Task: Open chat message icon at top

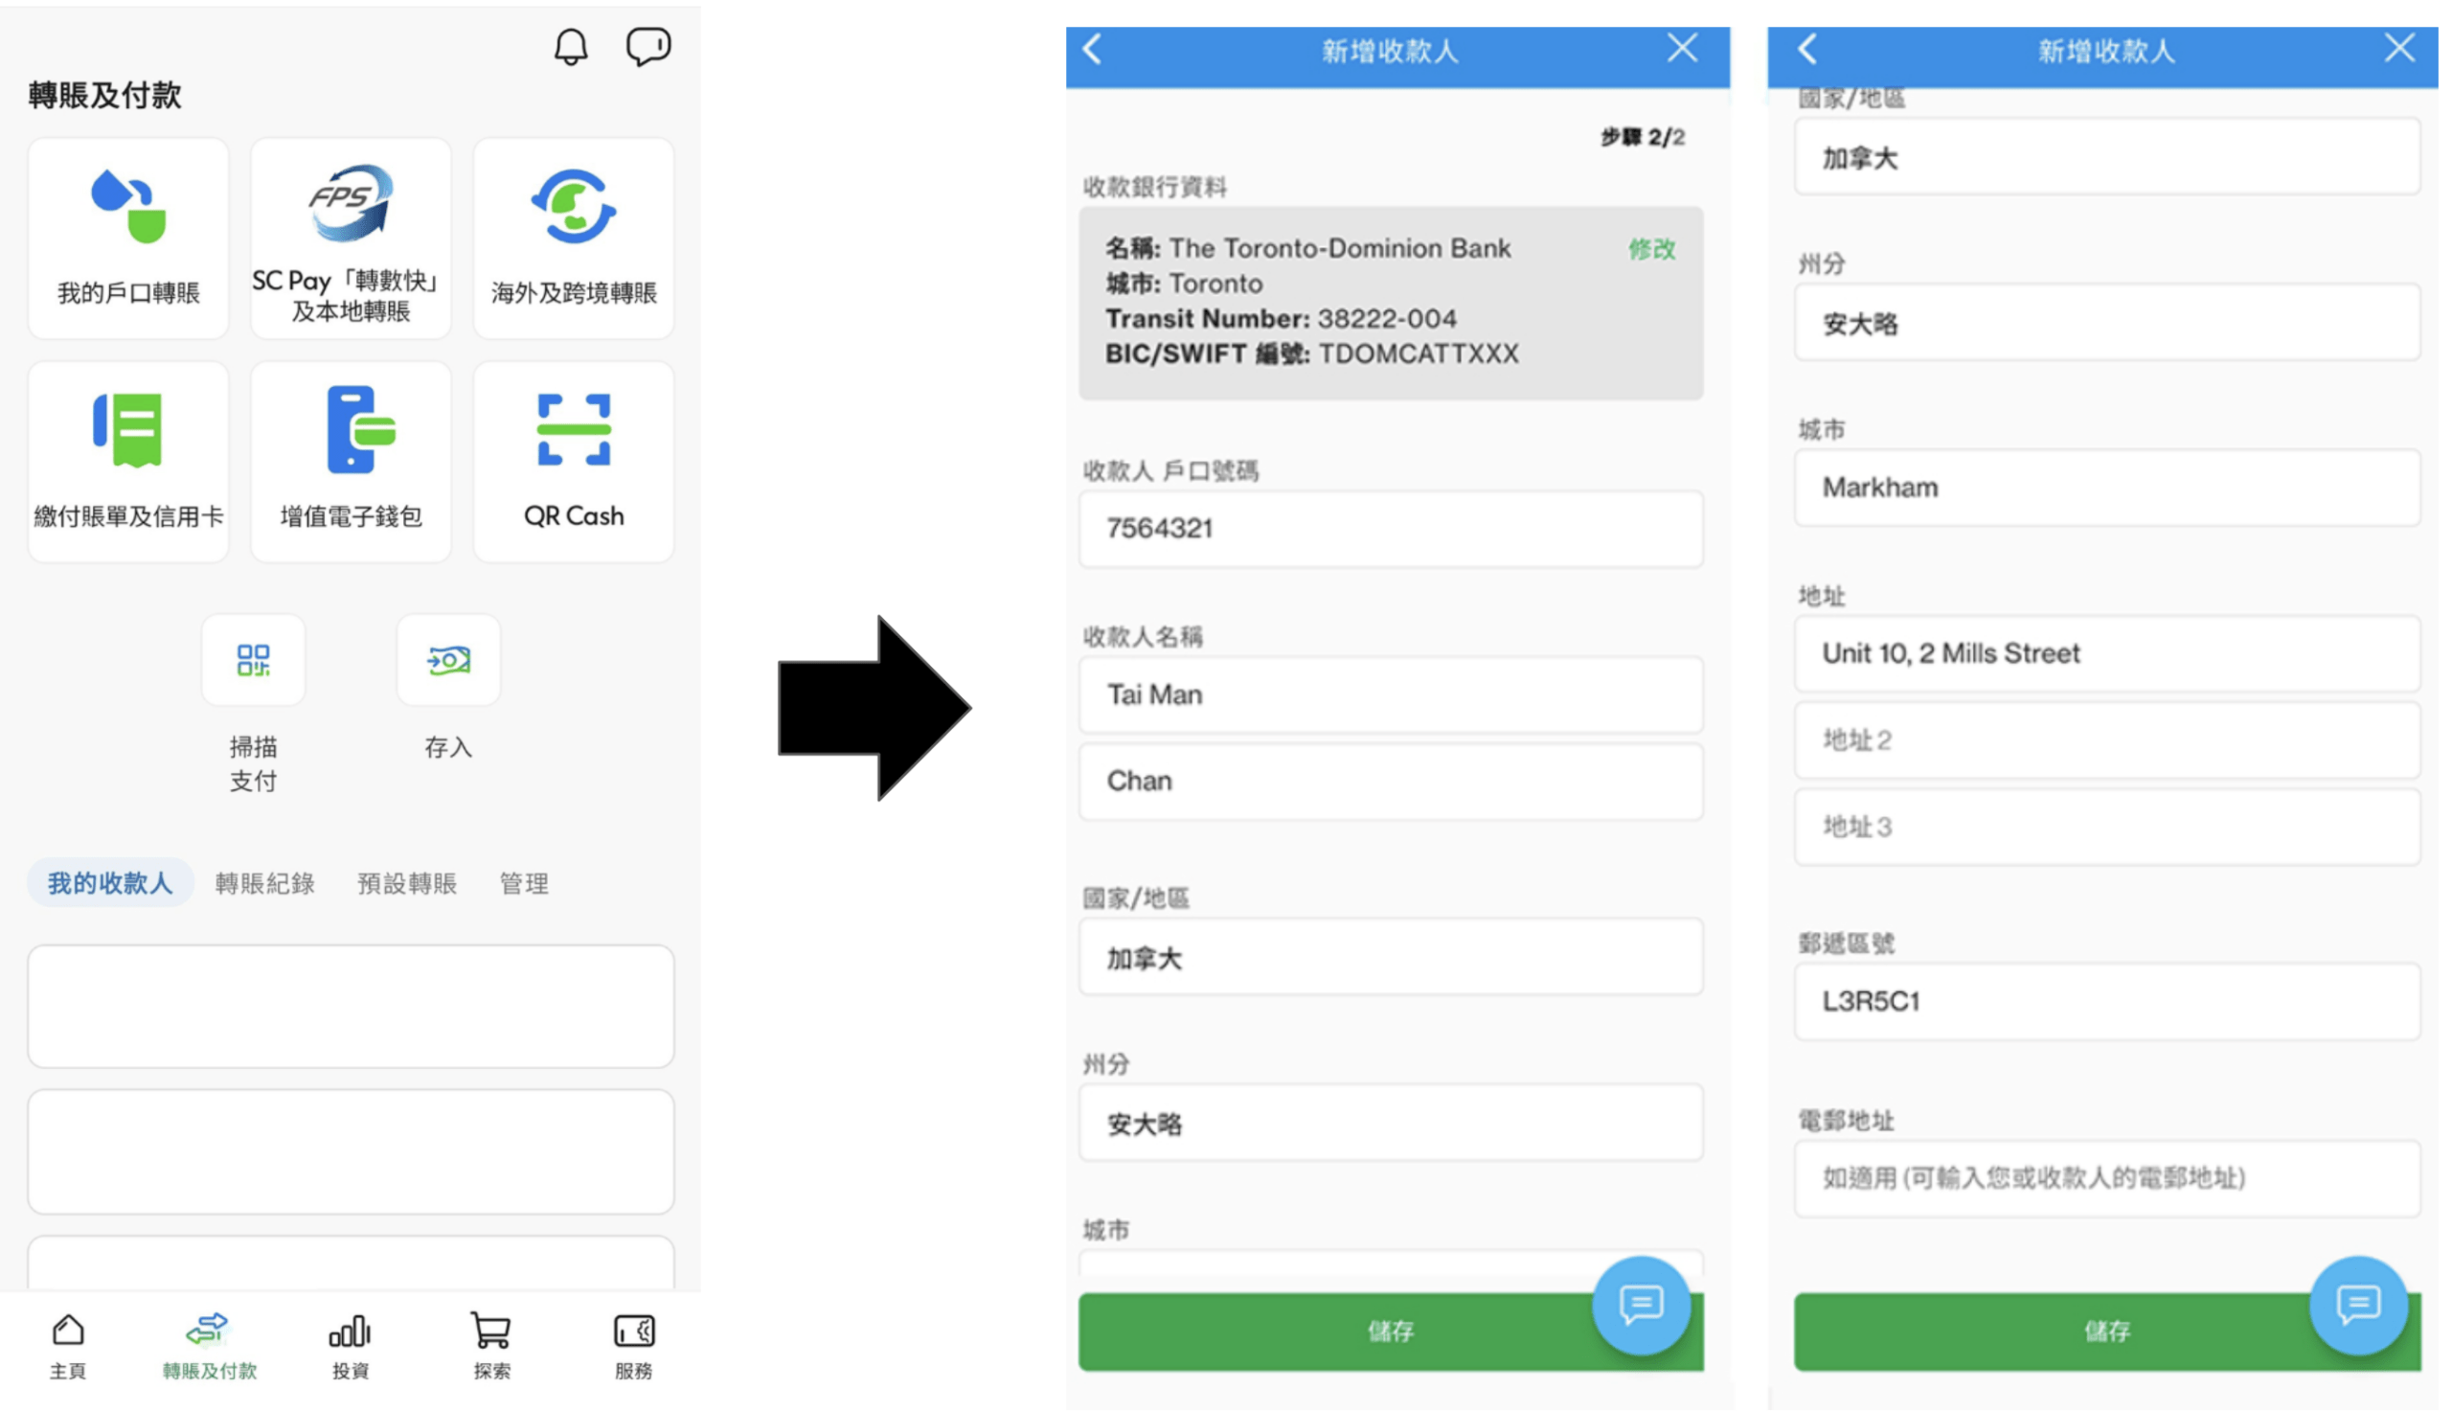Action: coord(648,47)
